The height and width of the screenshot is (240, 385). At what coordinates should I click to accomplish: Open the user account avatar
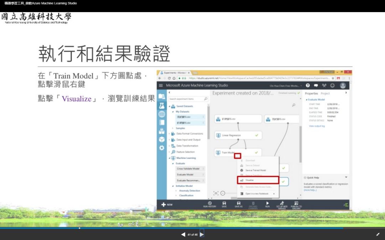343,85
